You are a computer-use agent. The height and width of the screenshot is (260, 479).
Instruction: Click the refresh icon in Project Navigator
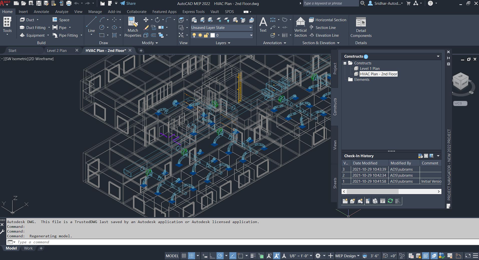pos(390,201)
